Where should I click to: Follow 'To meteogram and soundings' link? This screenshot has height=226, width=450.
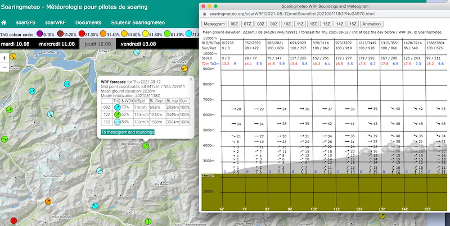coord(128,132)
